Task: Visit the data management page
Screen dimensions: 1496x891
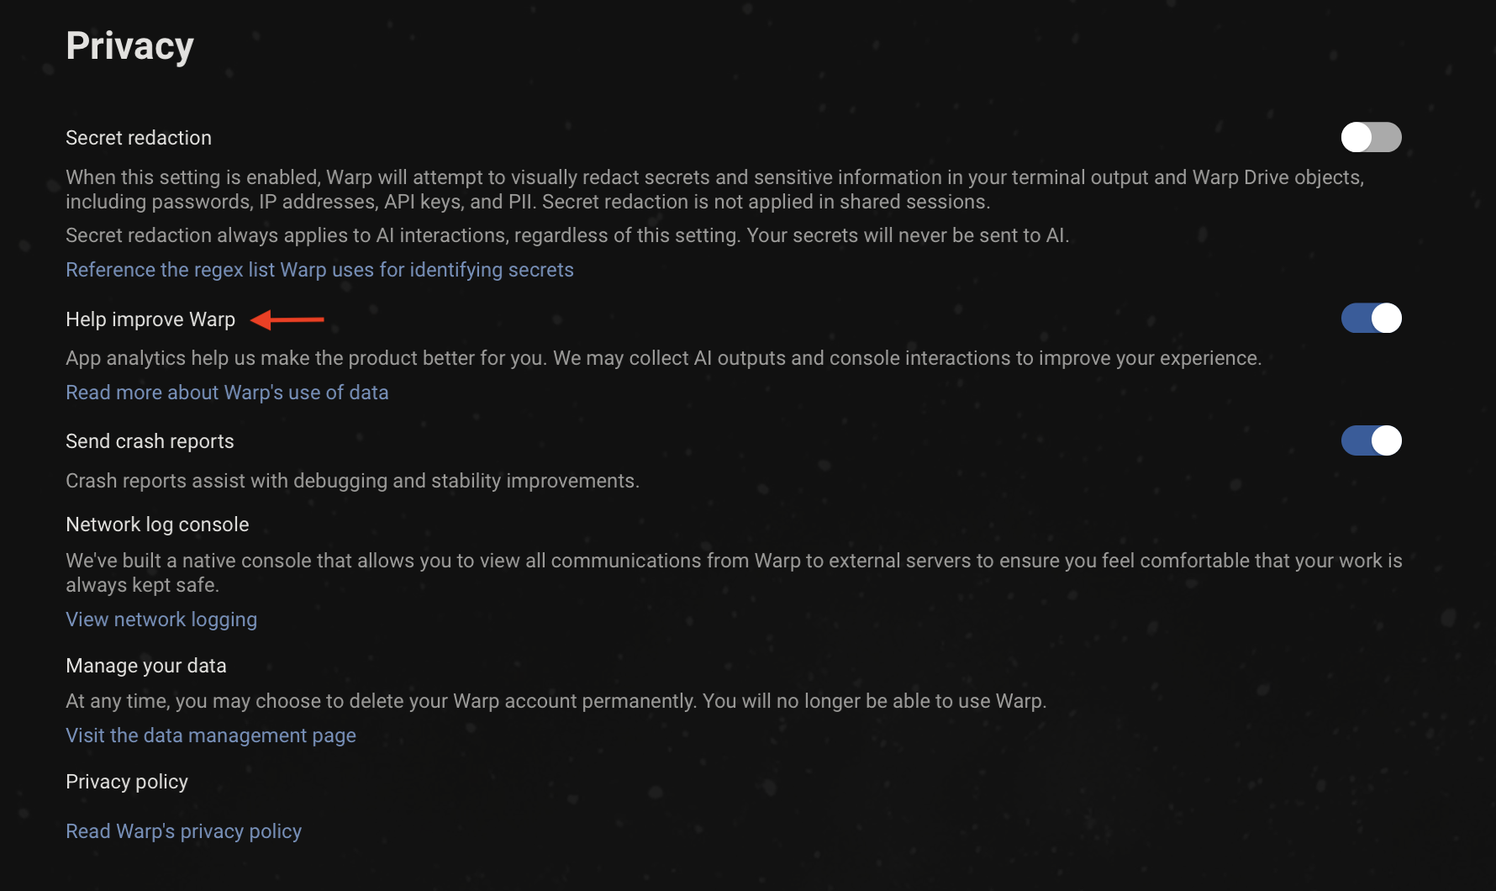Action: pyautogui.click(x=211, y=735)
